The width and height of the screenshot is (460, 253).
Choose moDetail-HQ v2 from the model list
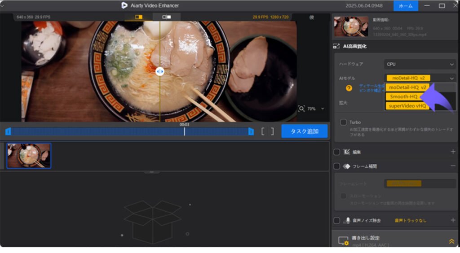pyautogui.click(x=407, y=87)
